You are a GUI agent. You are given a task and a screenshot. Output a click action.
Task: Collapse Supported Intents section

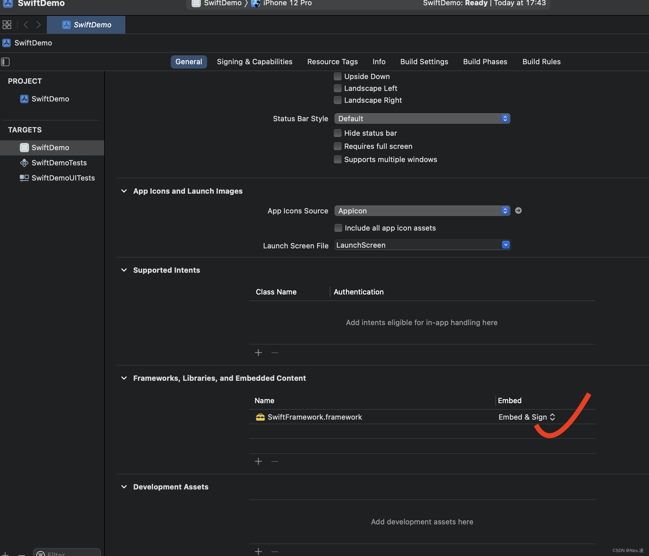(x=124, y=270)
